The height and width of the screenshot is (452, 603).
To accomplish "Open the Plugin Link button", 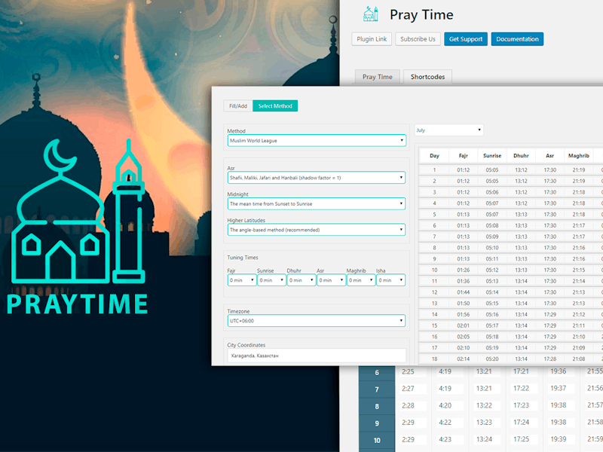I will [372, 39].
